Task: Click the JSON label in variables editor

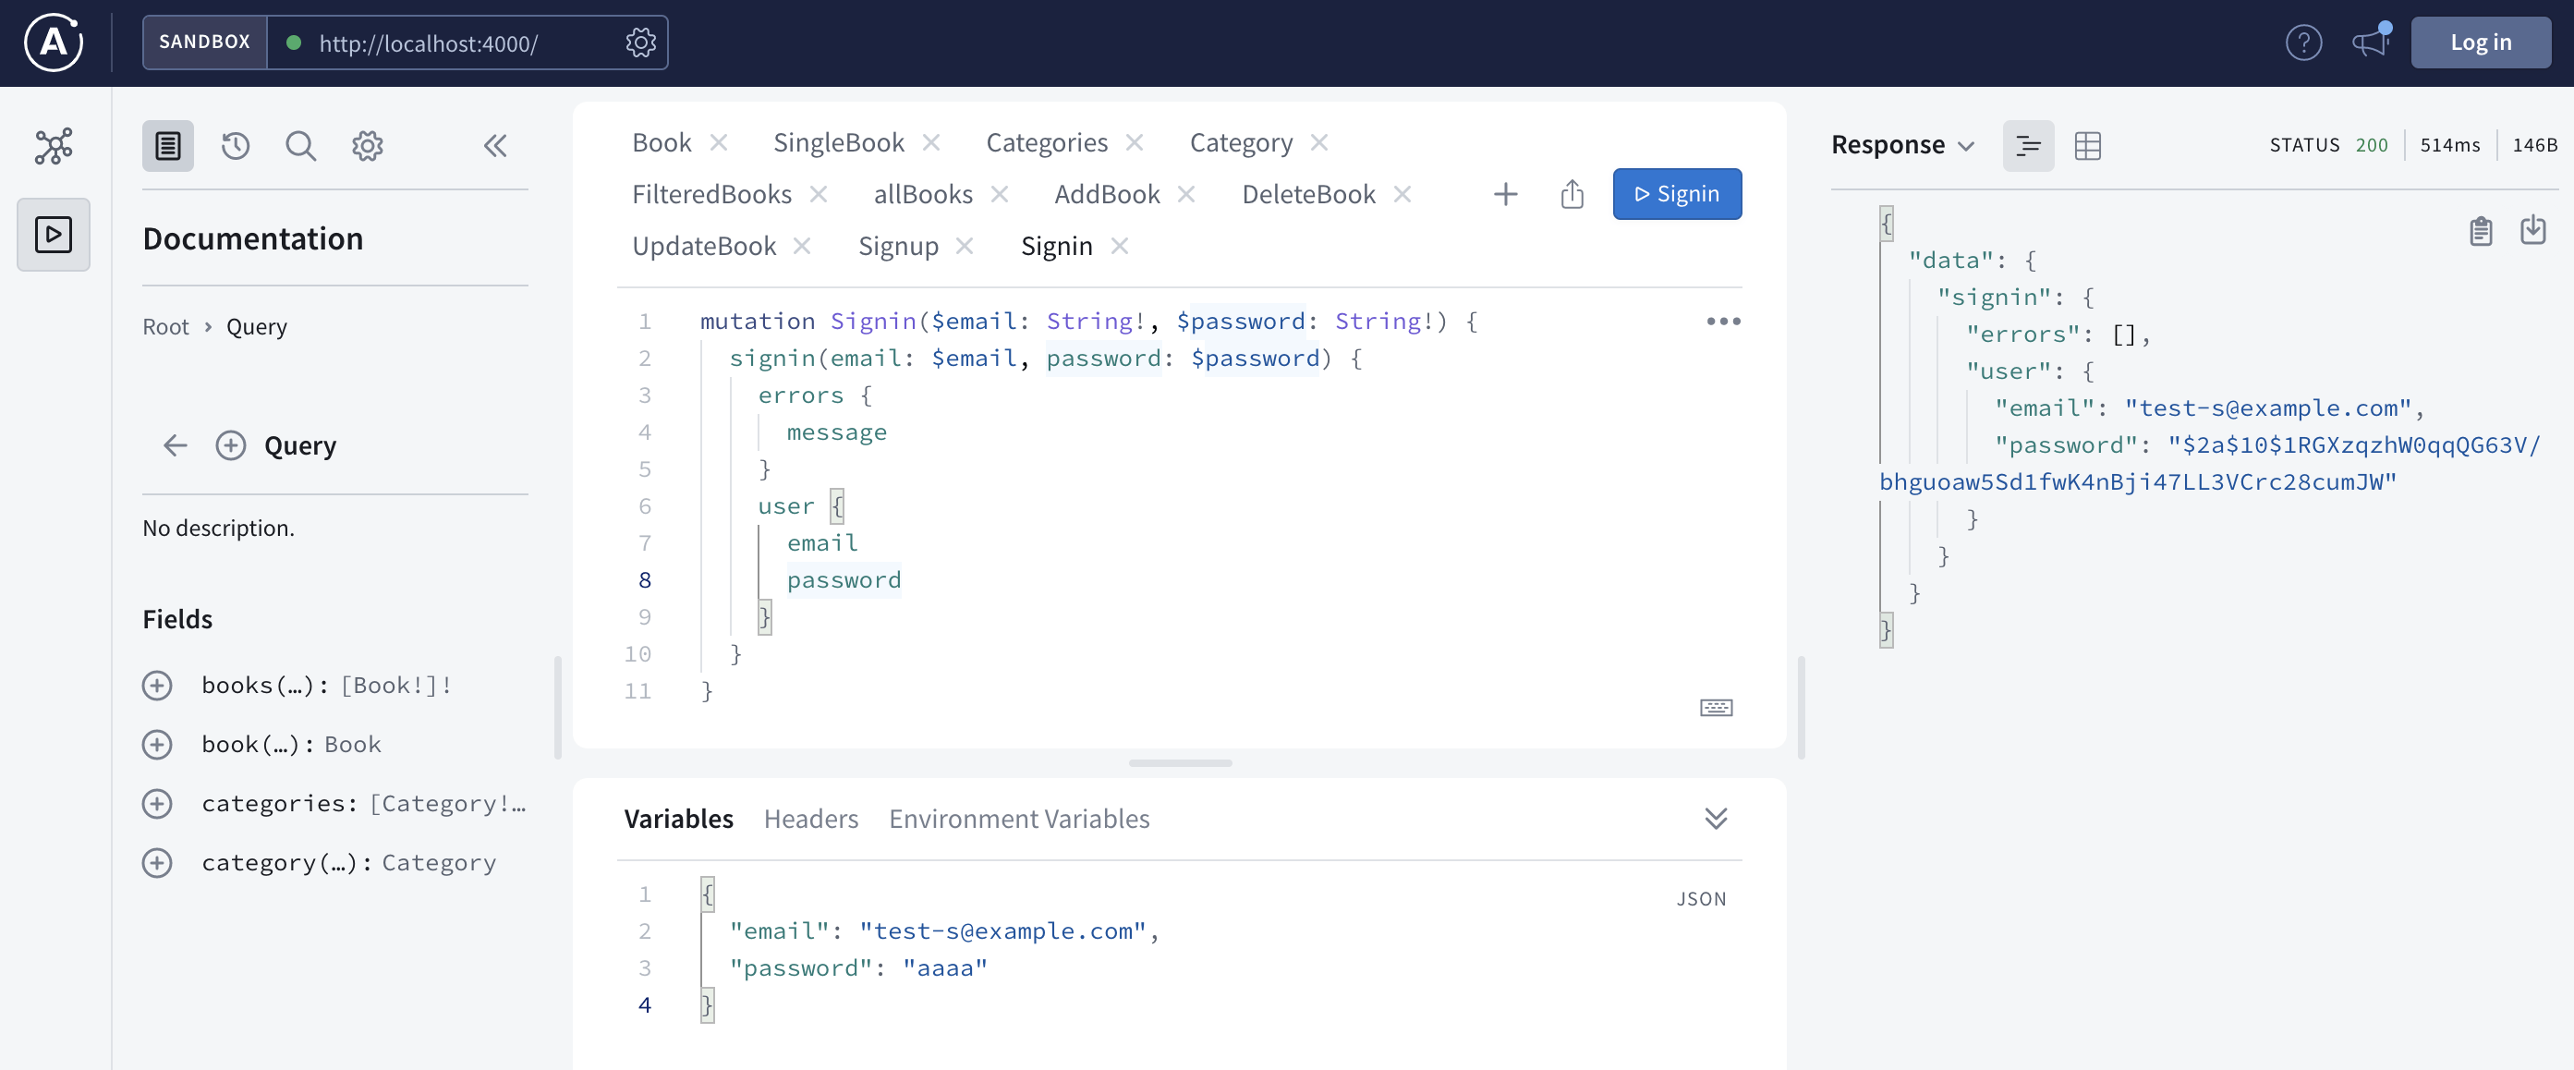Action: pyautogui.click(x=1701, y=898)
